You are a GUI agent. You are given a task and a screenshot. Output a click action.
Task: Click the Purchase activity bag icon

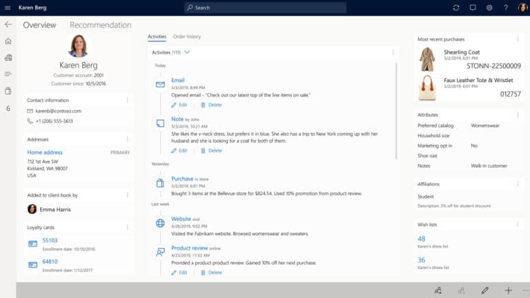pyautogui.click(x=160, y=183)
